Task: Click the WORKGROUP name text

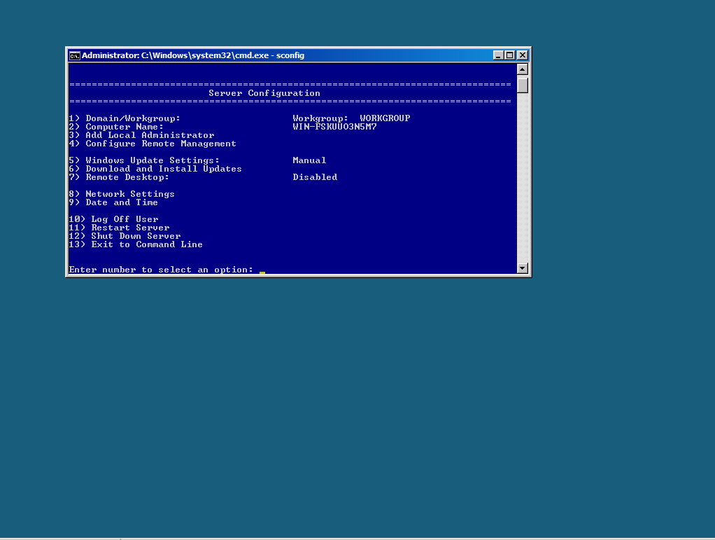Action: [x=385, y=118]
